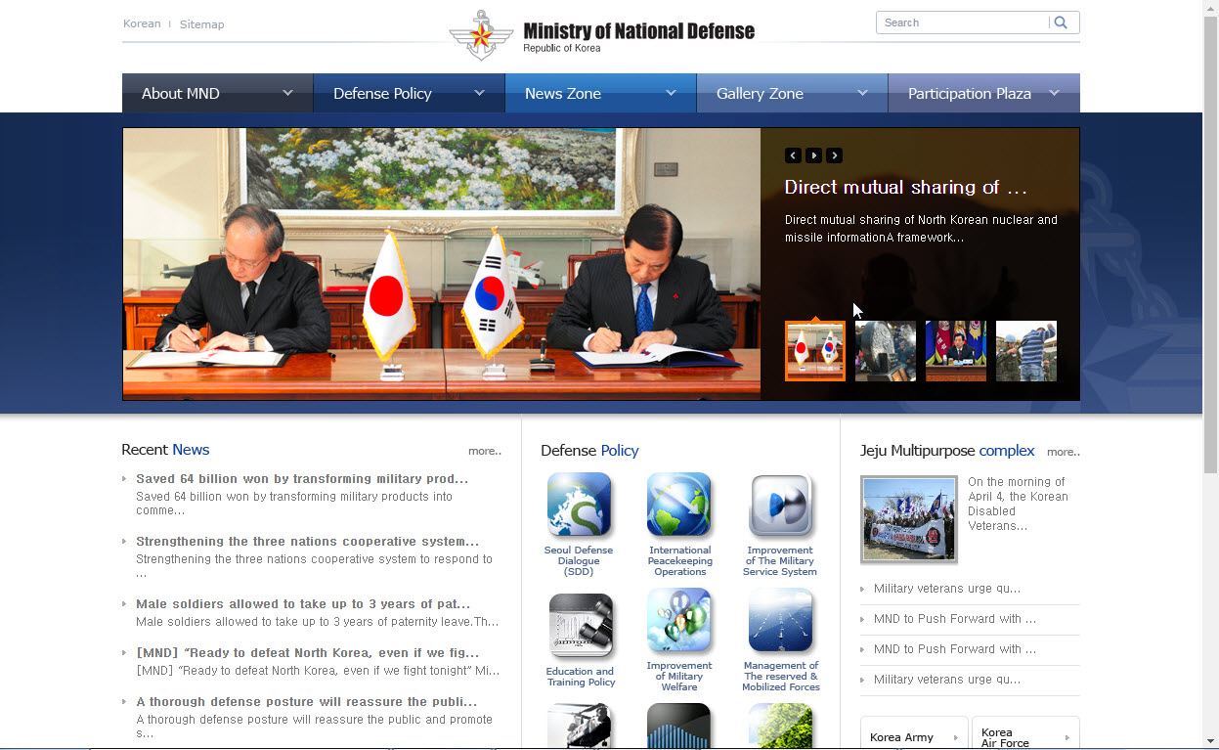Open Education and Training Policy icon
Screen dimensions: 1219x750
(580, 626)
